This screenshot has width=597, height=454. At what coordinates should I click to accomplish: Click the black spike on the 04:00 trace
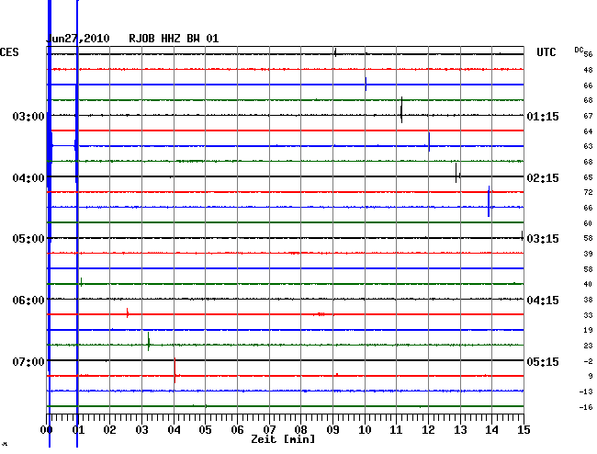pos(456,173)
